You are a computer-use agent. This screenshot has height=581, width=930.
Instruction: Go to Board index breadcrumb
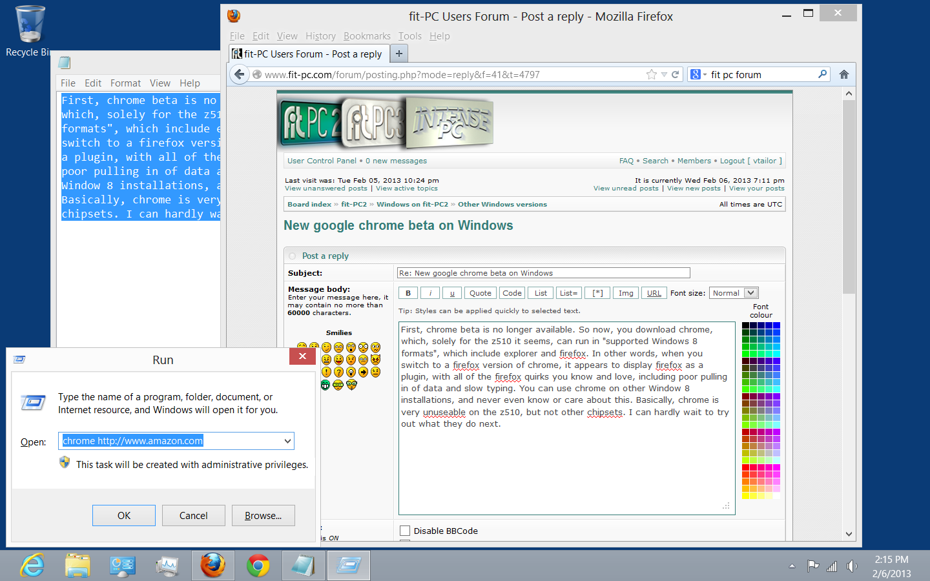[x=309, y=204]
